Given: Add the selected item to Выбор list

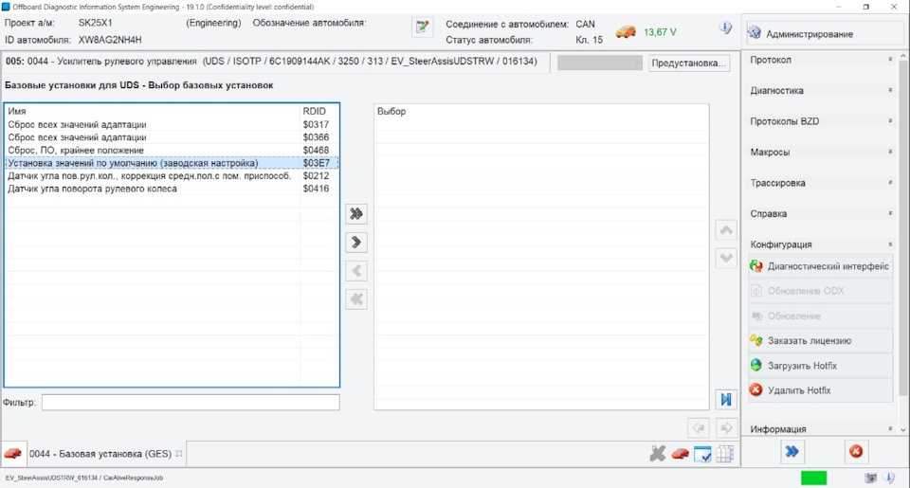Looking at the screenshot, I should click(x=356, y=243).
